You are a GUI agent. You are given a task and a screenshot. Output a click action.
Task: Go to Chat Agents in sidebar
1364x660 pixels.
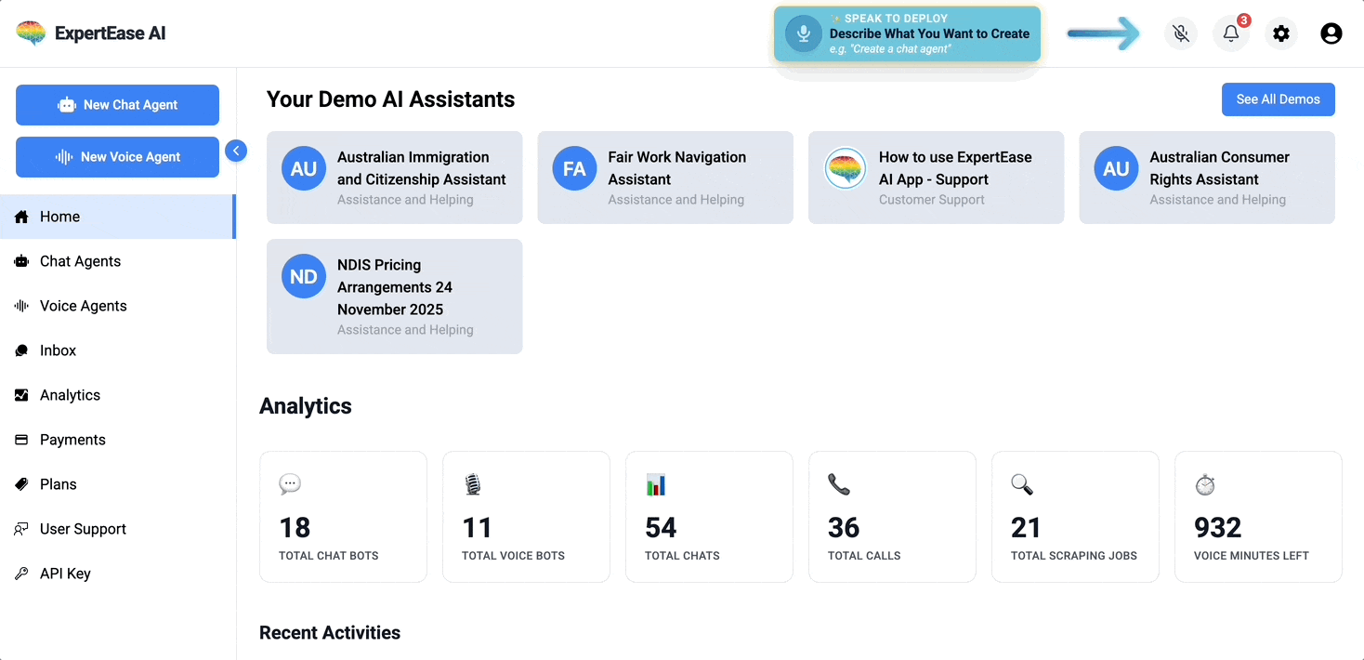[80, 261]
